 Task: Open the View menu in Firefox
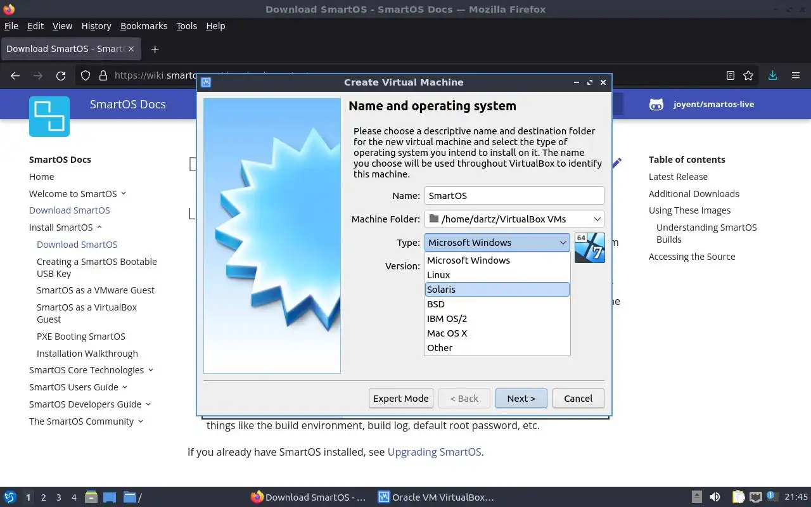point(62,26)
